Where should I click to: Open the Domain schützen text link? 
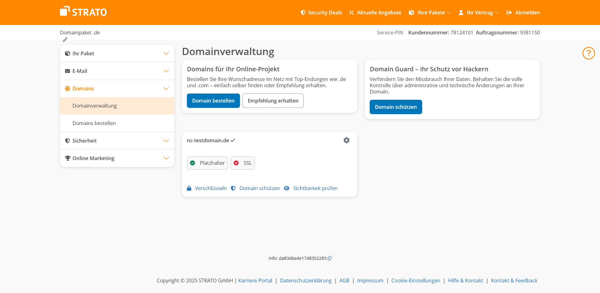click(260, 188)
